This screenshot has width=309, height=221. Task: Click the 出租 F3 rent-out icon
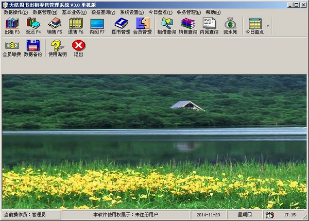(x=12, y=26)
